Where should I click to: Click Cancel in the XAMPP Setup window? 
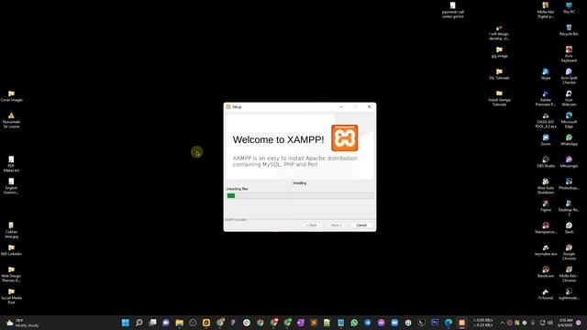click(361, 225)
